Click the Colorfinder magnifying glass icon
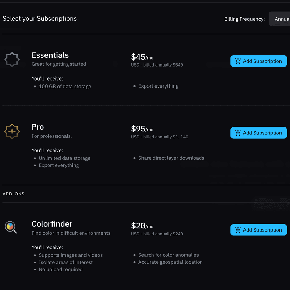This screenshot has width=290, height=290. pyautogui.click(x=11, y=228)
